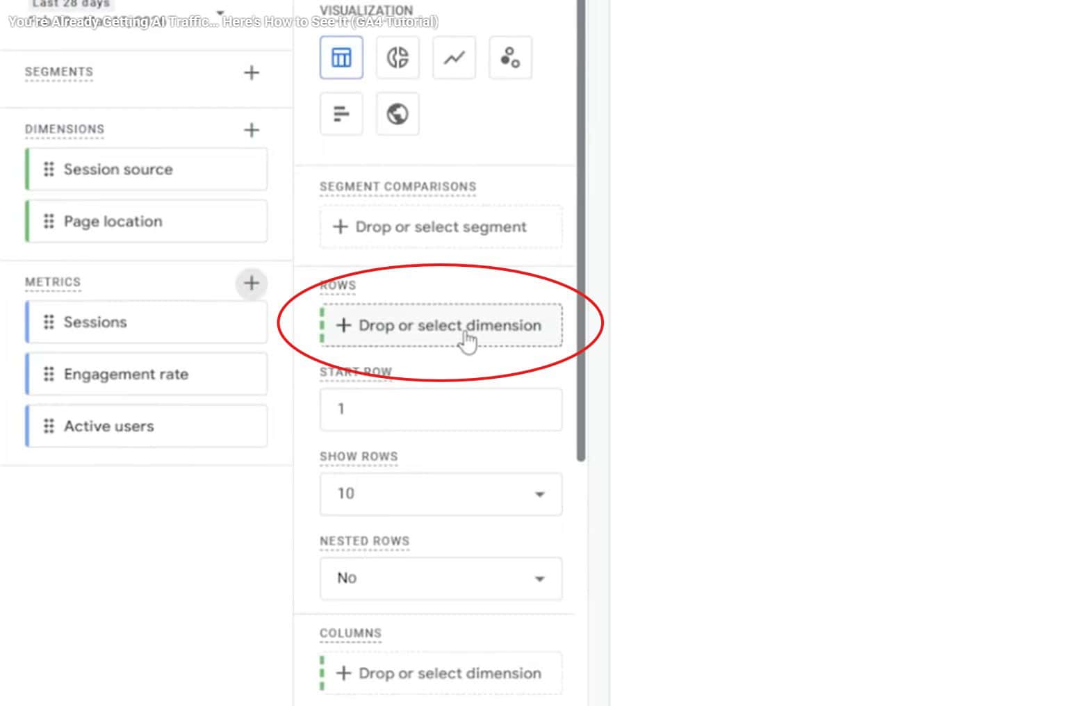Add a new metric with the plus button
The width and height of the screenshot is (1089, 706).
251,284
